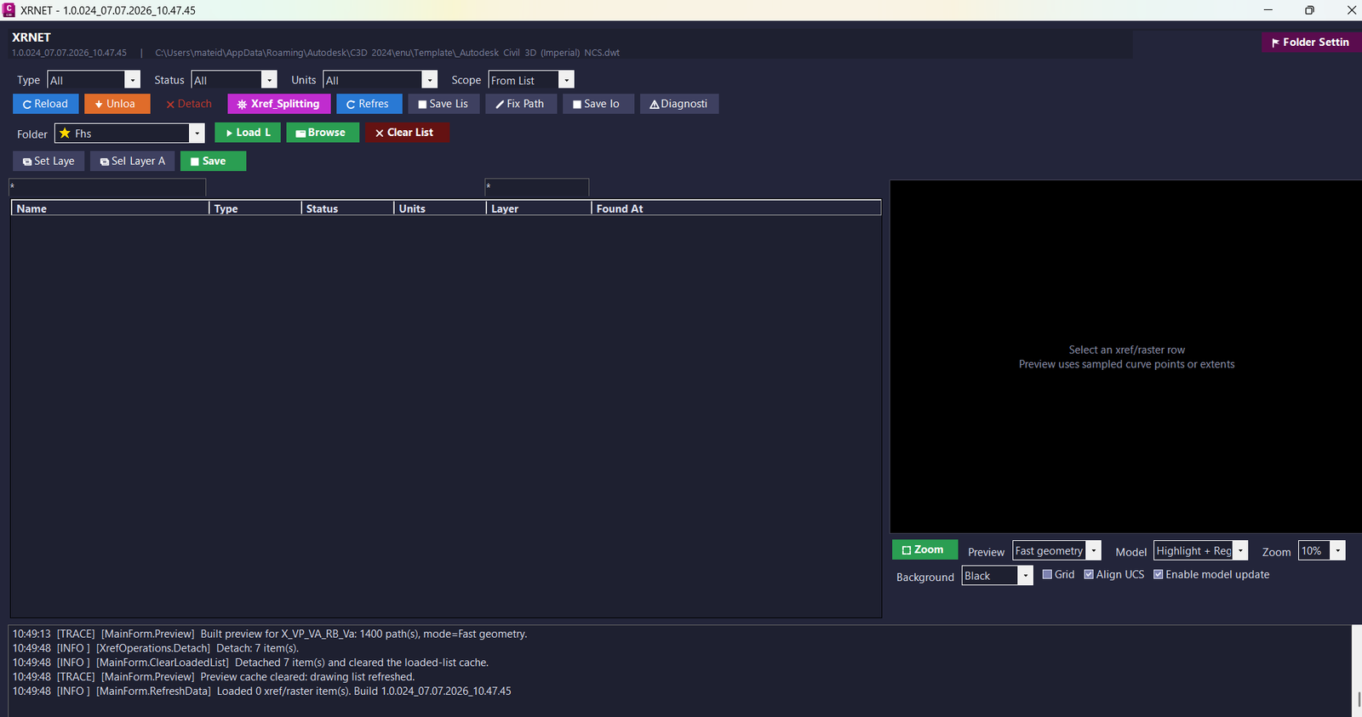The height and width of the screenshot is (717, 1362).
Task: Sort by the Layer column header
Action: (x=539, y=208)
